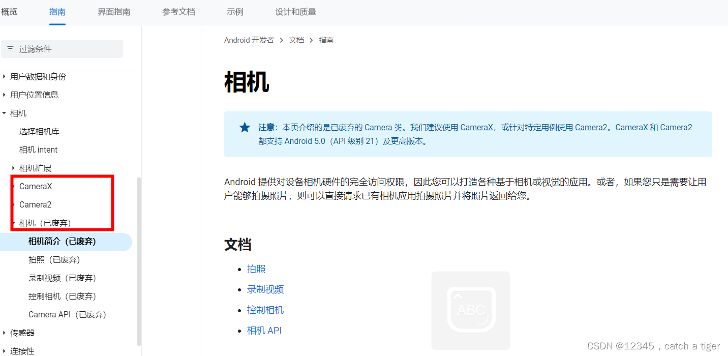Screen dimensions: 728x356
Task: Expand the 连接性 arrow
Action: (5, 351)
